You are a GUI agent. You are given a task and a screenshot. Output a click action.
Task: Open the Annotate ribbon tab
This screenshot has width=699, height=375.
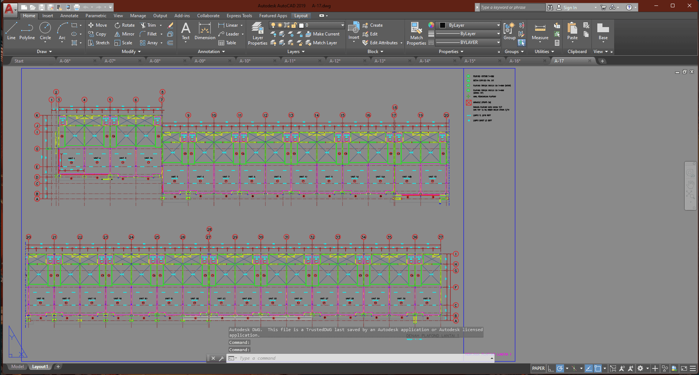(69, 16)
